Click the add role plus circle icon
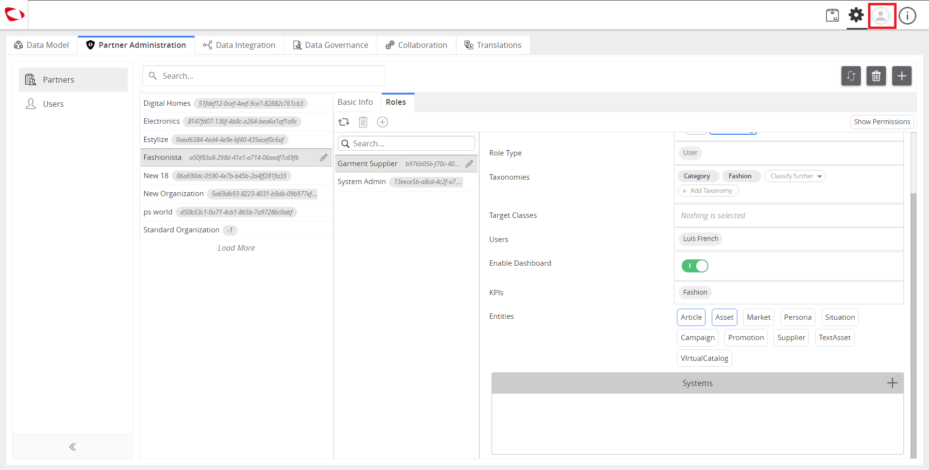The image size is (929, 470). pyautogui.click(x=382, y=122)
